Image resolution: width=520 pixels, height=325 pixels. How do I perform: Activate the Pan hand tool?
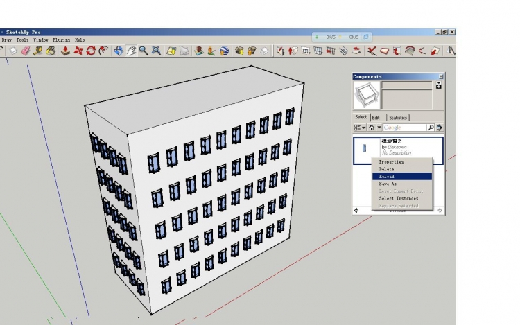click(x=131, y=51)
